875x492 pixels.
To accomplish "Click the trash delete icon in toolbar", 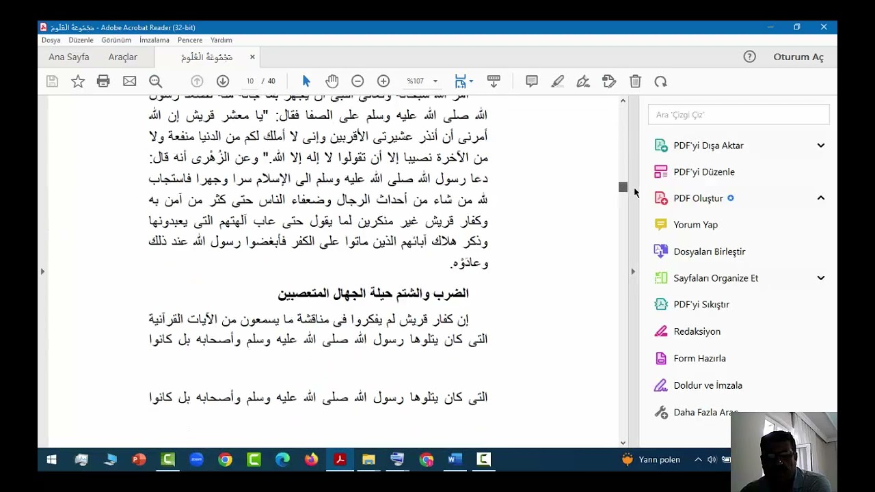I will click(x=635, y=81).
